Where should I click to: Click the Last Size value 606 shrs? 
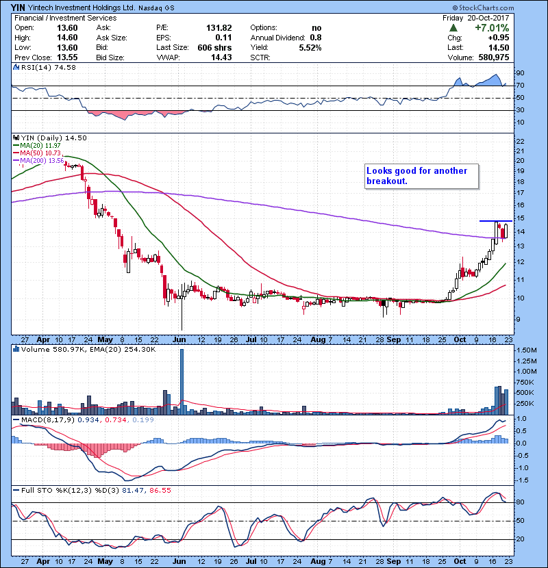tap(214, 47)
